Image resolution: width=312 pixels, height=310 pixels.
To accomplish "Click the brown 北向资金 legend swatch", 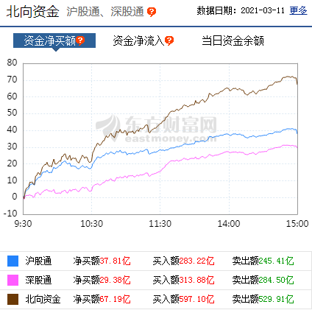I will pyautogui.click(x=13, y=299).
